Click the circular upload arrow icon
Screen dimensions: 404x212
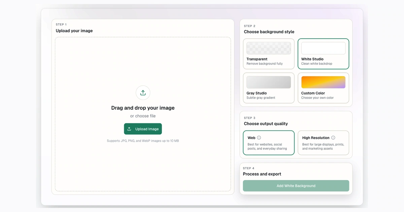143,93
